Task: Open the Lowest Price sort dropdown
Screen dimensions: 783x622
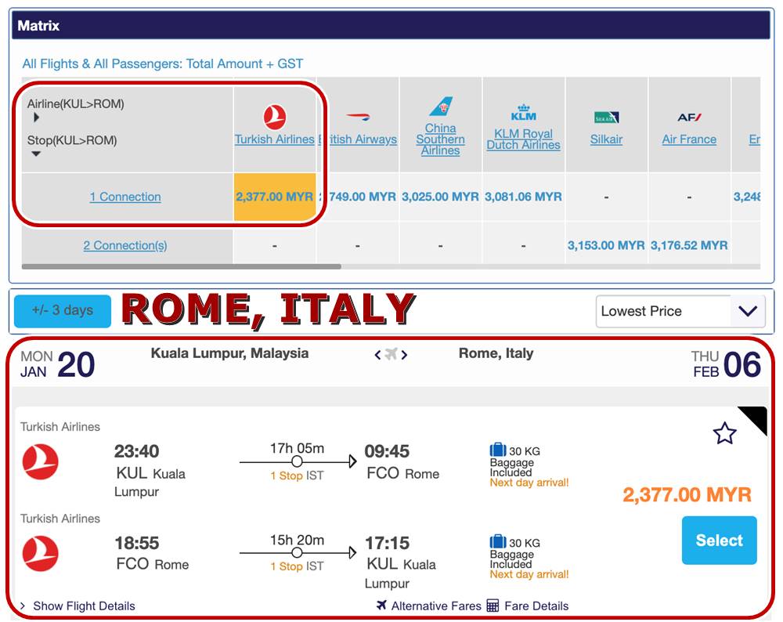Action: click(x=680, y=311)
